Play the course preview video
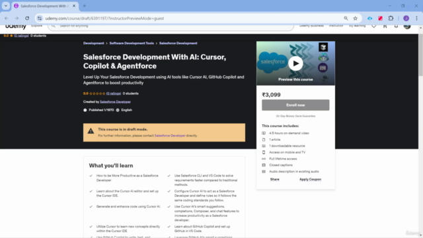 pyautogui.click(x=295, y=63)
